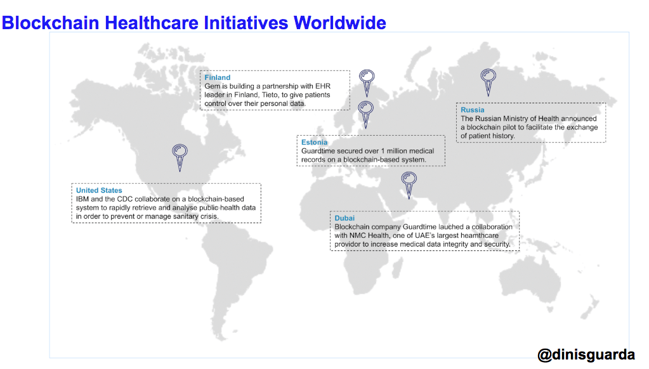Screen dimensions: 649x369
Task: Click the map pin over Estonia
Action: 365,115
